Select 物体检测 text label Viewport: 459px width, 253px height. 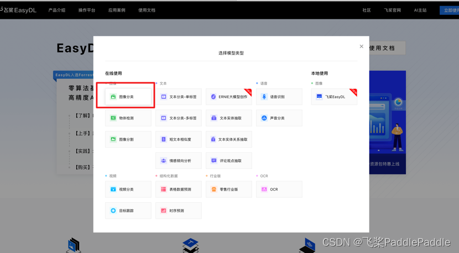point(126,118)
